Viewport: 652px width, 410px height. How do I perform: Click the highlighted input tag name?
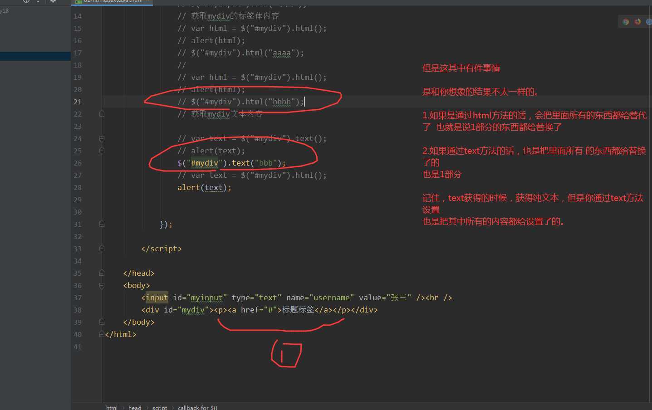point(157,298)
